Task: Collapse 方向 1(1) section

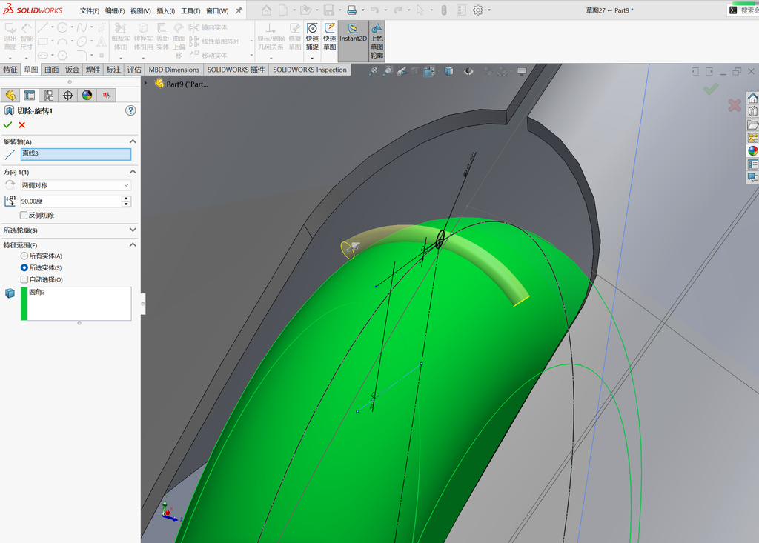Action: tap(133, 172)
